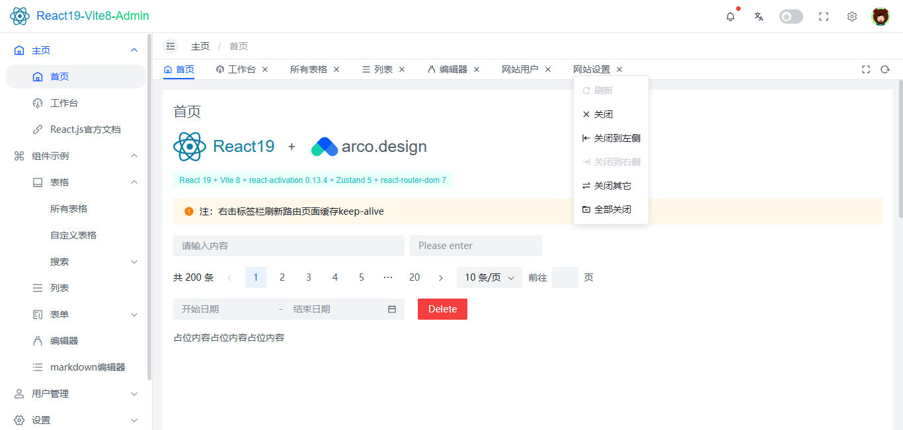Close the 网站设置 tab
The image size is (903, 430).
619,69
